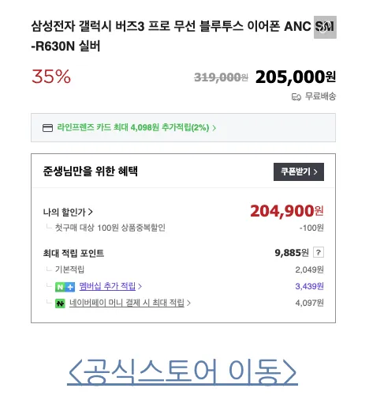Image resolution: width=369 pixels, height=407 pixels.
Task: Click the N+ membership badge icon
Action: coord(65,287)
